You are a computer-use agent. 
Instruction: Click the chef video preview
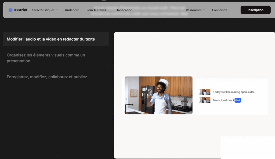[158, 95]
